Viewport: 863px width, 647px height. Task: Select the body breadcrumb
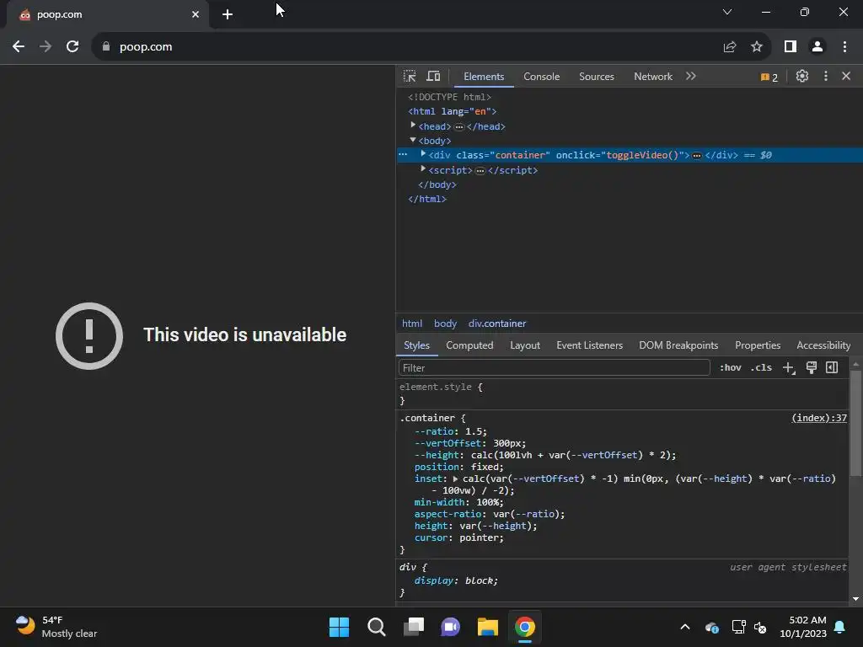[x=445, y=323]
